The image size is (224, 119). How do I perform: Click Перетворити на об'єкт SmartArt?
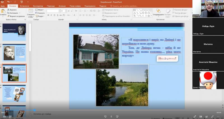pyautogui.click(x=116, y=16)
